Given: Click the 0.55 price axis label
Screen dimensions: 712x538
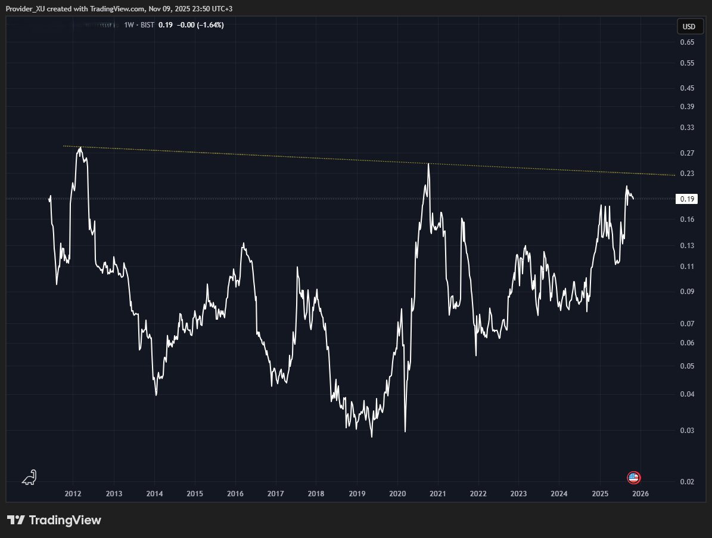Looking at the screenshot, I should tap(687, 63).
